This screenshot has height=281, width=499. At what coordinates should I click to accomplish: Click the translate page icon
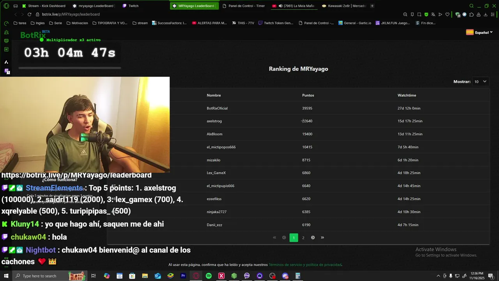pos(433,14)
